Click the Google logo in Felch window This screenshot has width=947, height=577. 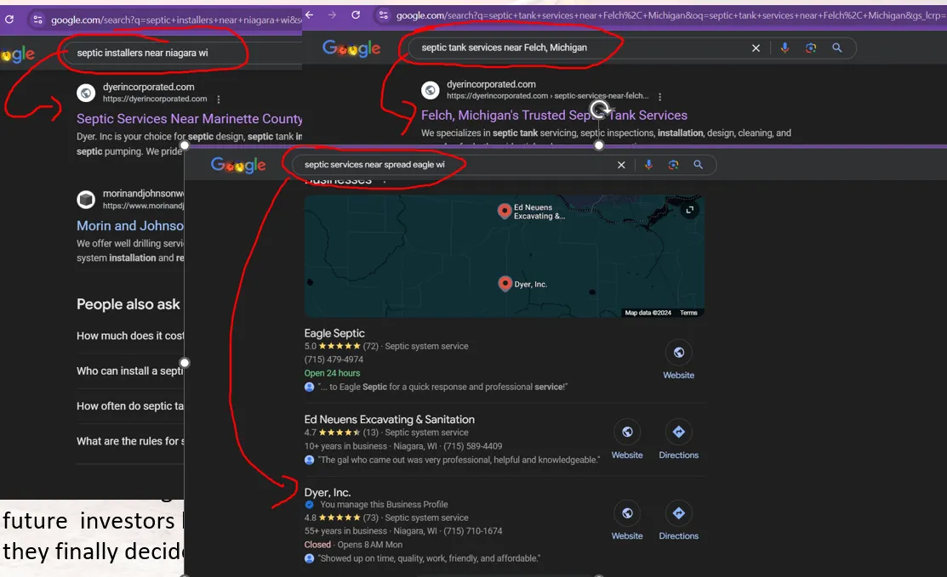click(x=351, y=48)
